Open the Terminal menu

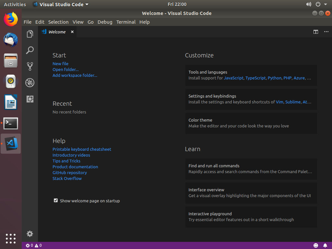(126, 22)
